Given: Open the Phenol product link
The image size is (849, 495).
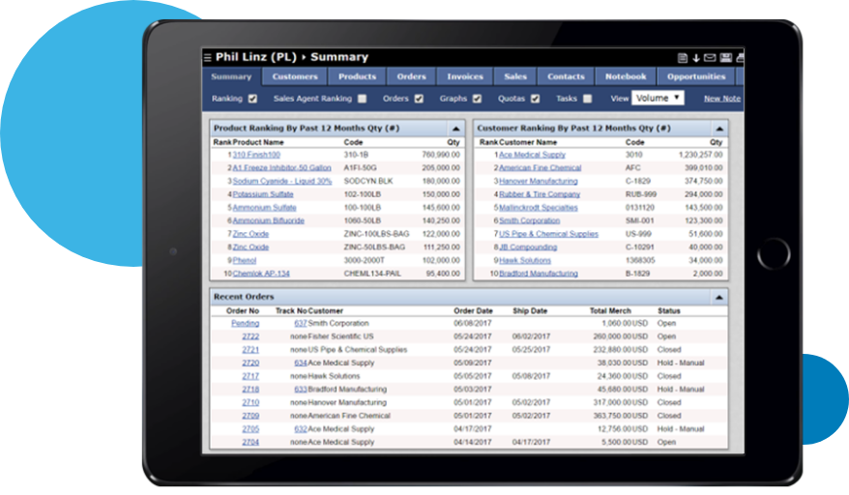Looking at the screenshot, I should coord(245,260).
